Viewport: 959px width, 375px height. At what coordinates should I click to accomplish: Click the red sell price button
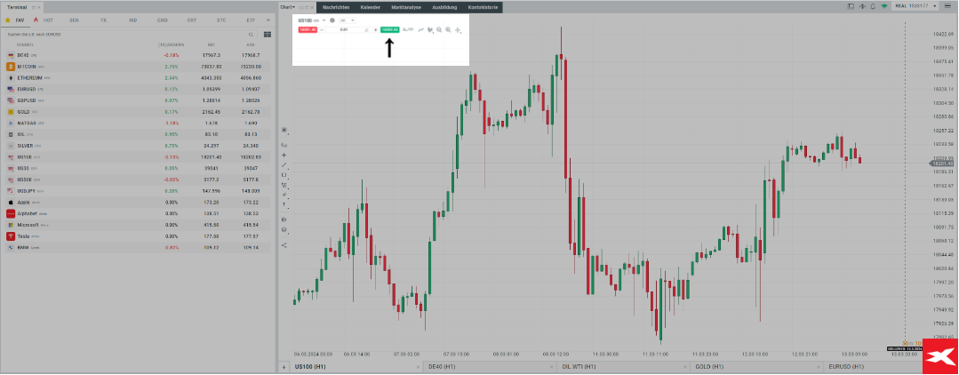tap(308, 29)
